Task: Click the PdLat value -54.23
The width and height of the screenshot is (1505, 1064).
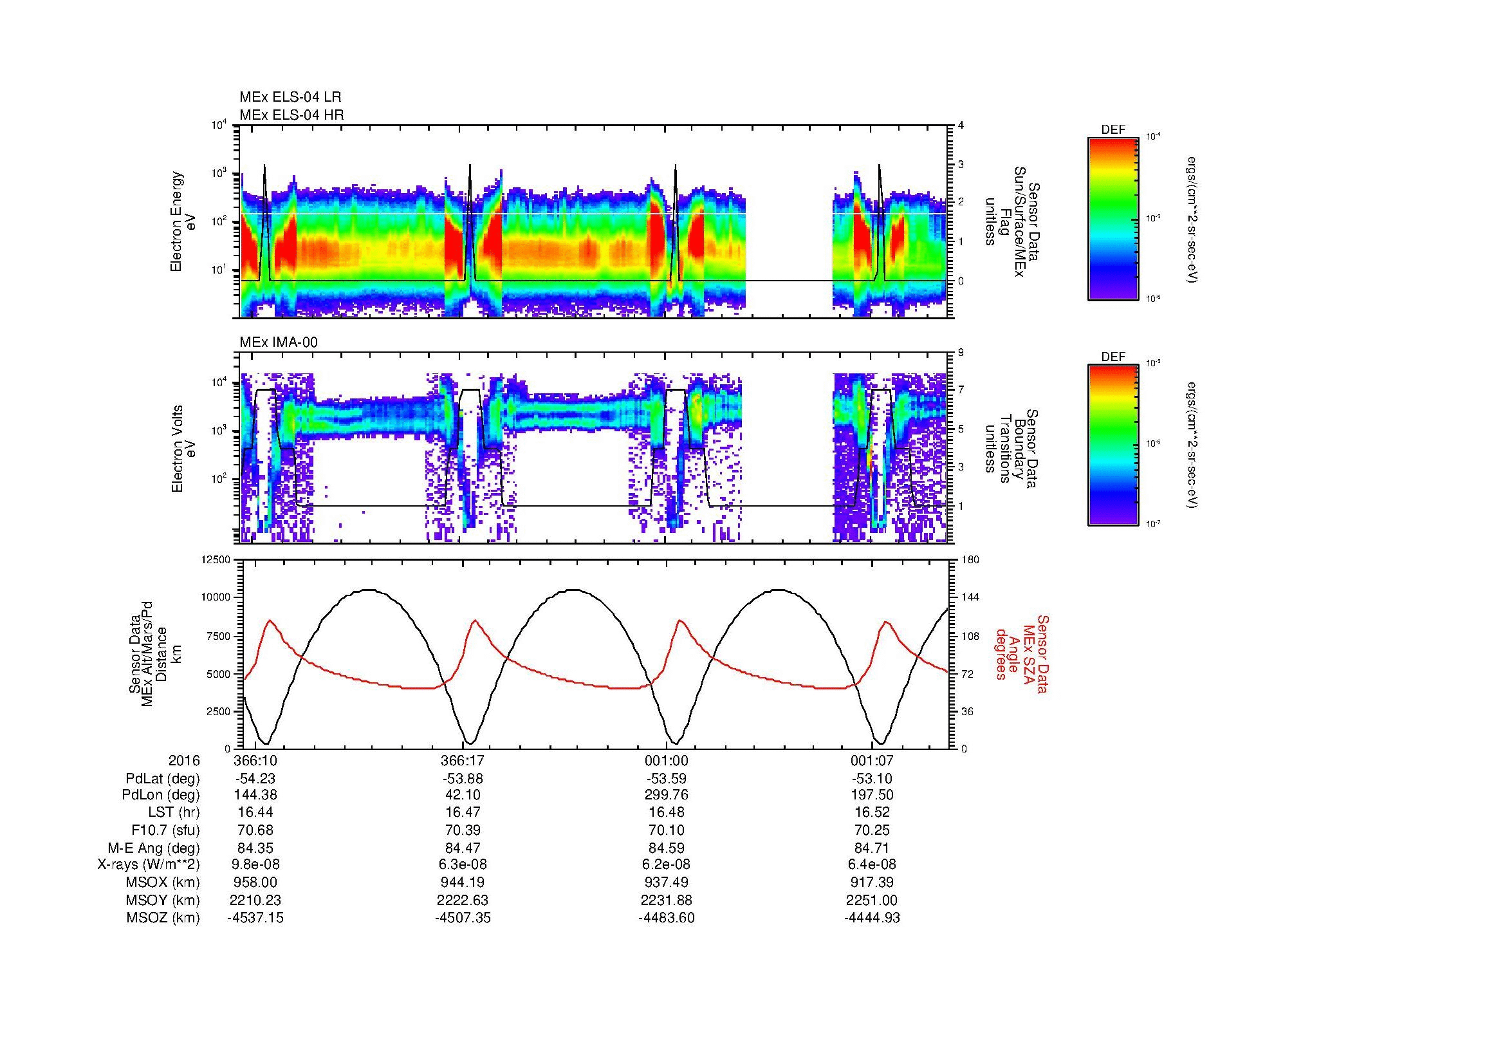Action: pos(255,779)
